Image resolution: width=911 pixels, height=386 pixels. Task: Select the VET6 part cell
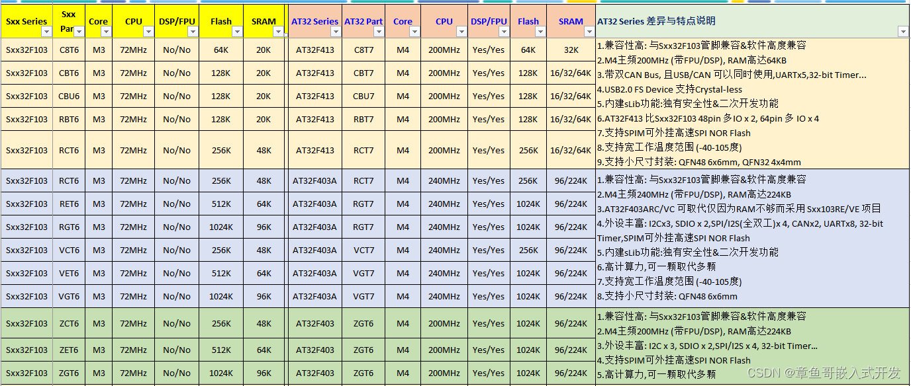69,273
